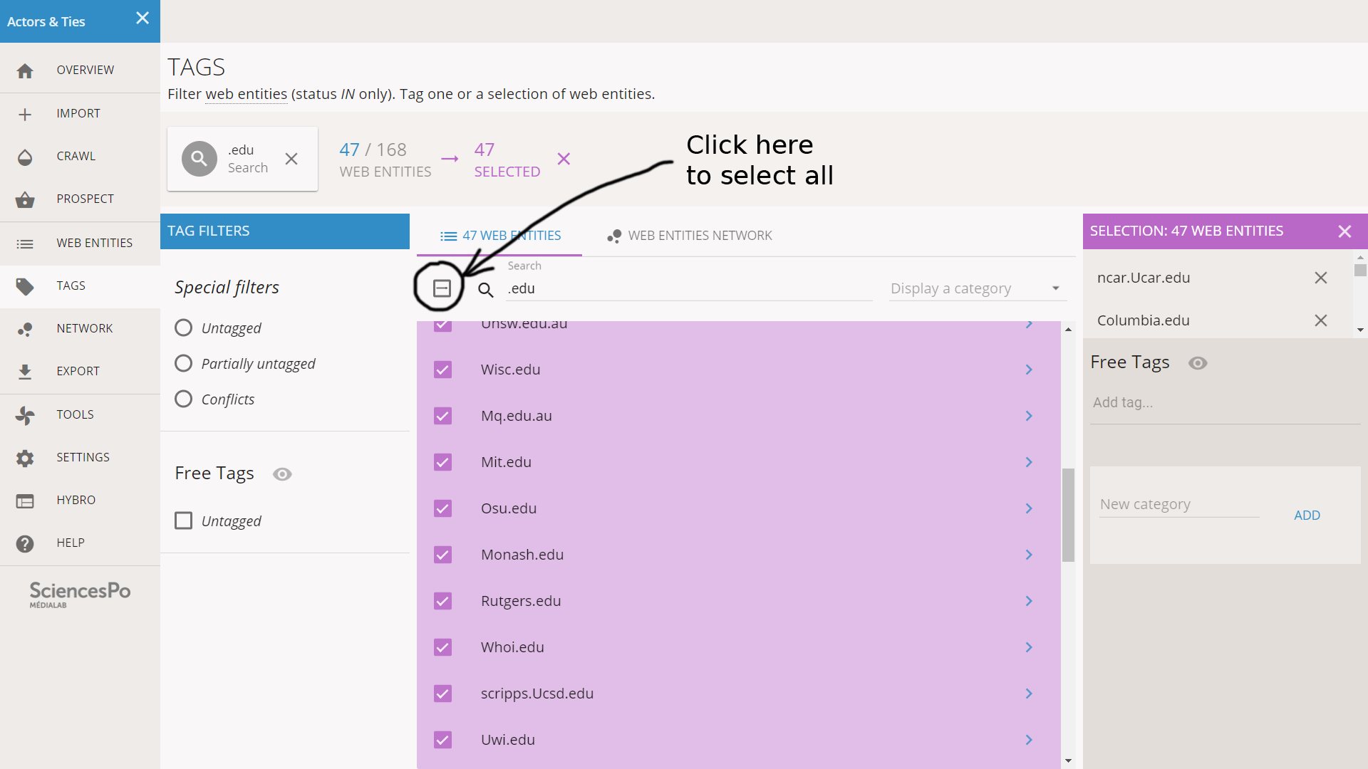Clear the 47 selected entities

pos(564,159)
